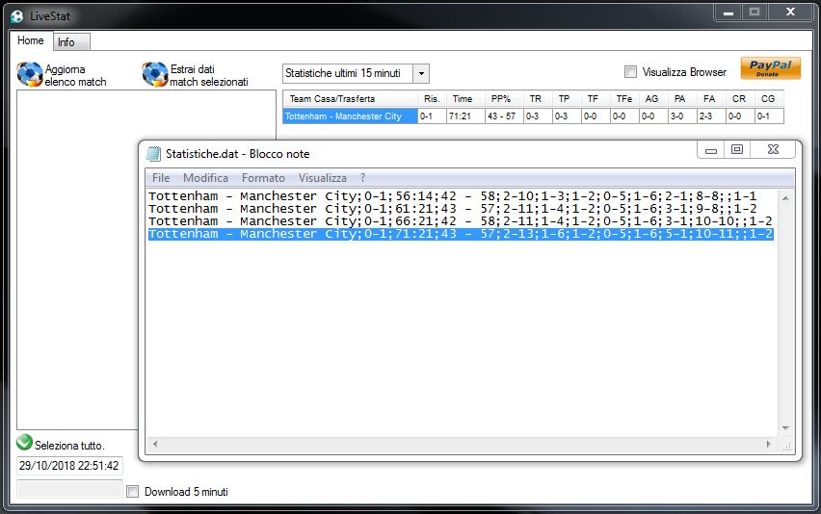Maximize the Statistiche.dat Blocco note window
Image resolution: width=821 pixels, height=514 pixels.
pos(737,150)
